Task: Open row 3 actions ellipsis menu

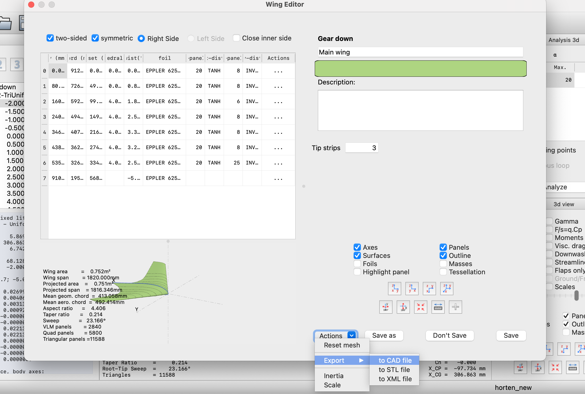Action: [x=278, y=117]
